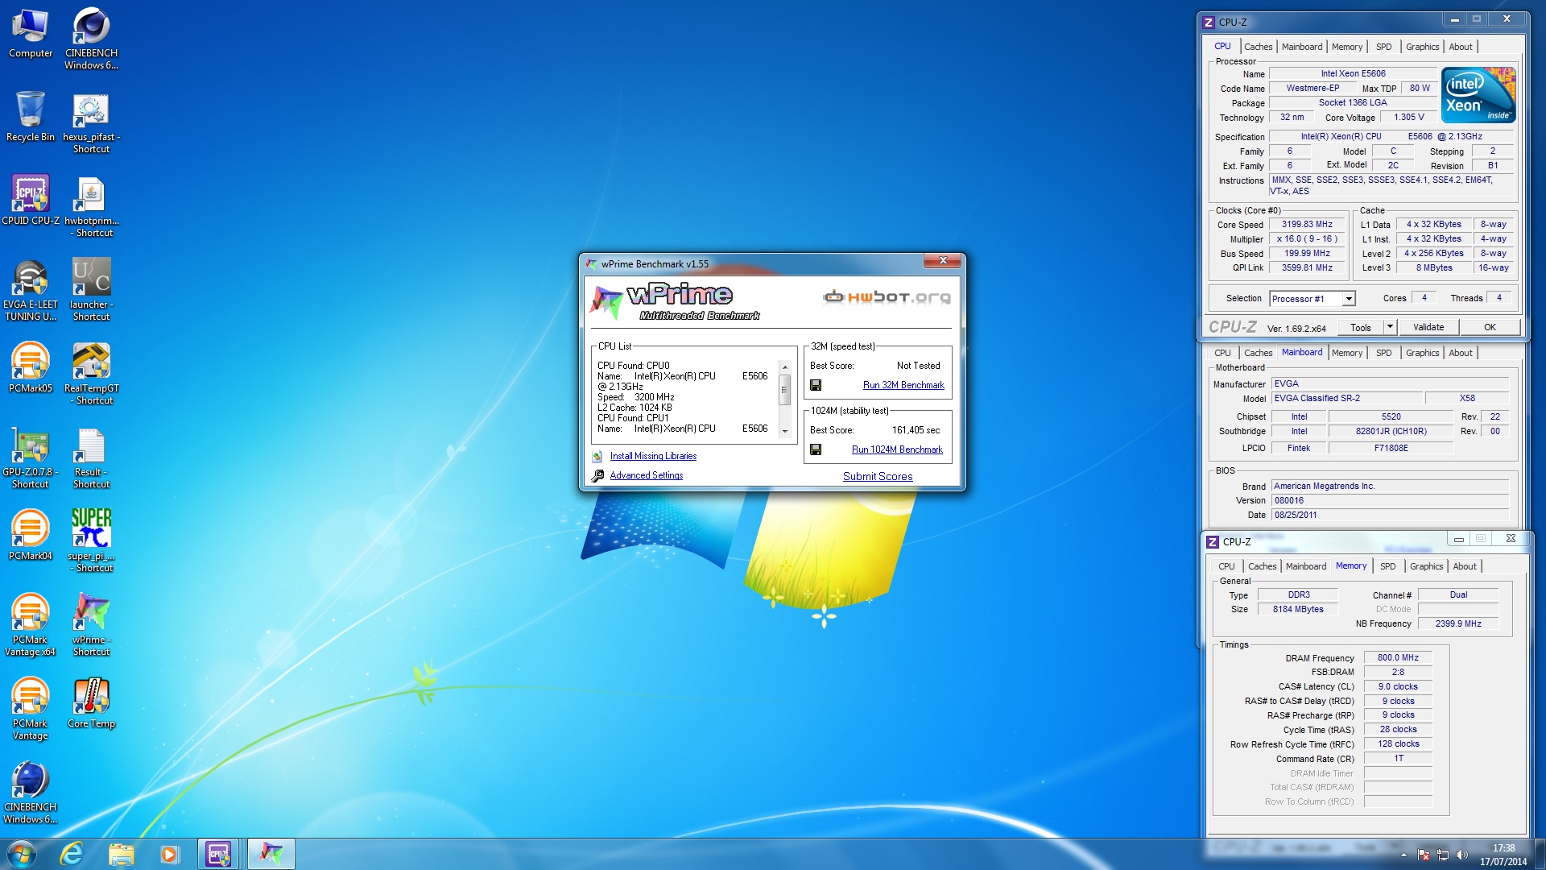Open the Windows Start button
This screenshot has width=1546, height=870.
click(x=22, y=853)
